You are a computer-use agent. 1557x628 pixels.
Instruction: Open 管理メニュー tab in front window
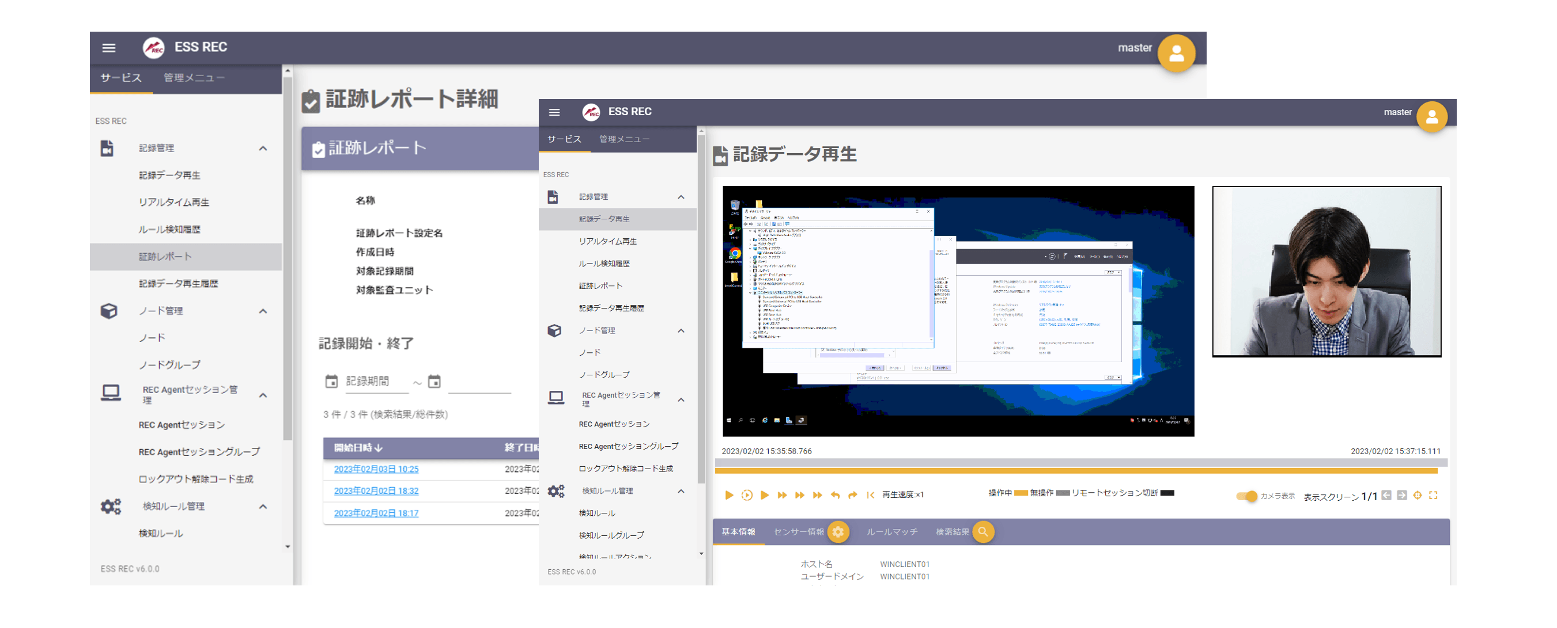pyautogui.click(x=623, y=139)
